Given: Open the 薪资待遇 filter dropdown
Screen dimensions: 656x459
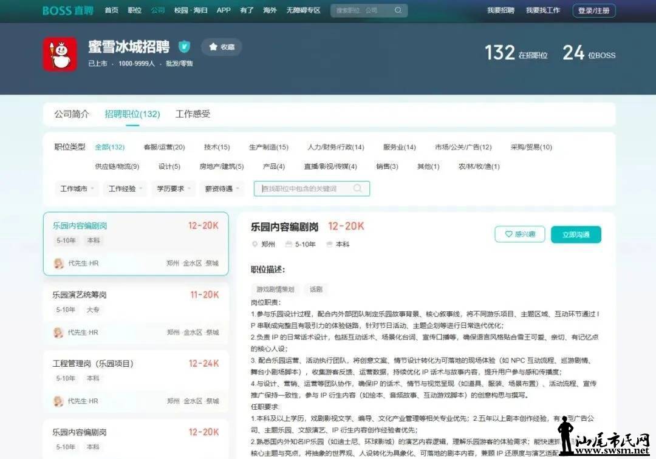Looking at the screenshot, I should [x=222, y=189].
